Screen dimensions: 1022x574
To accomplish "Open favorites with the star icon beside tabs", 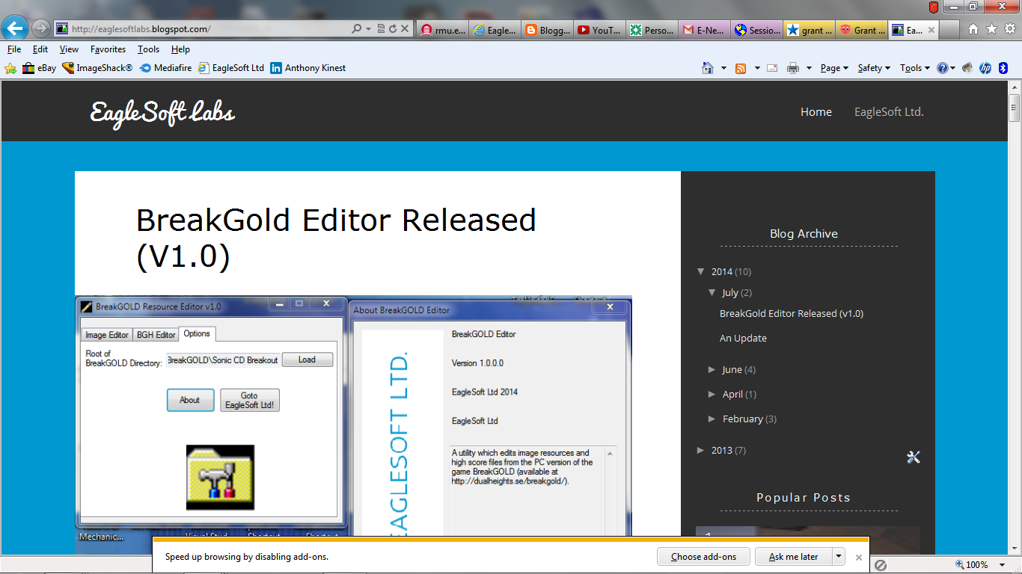I will tap(991, 29).
